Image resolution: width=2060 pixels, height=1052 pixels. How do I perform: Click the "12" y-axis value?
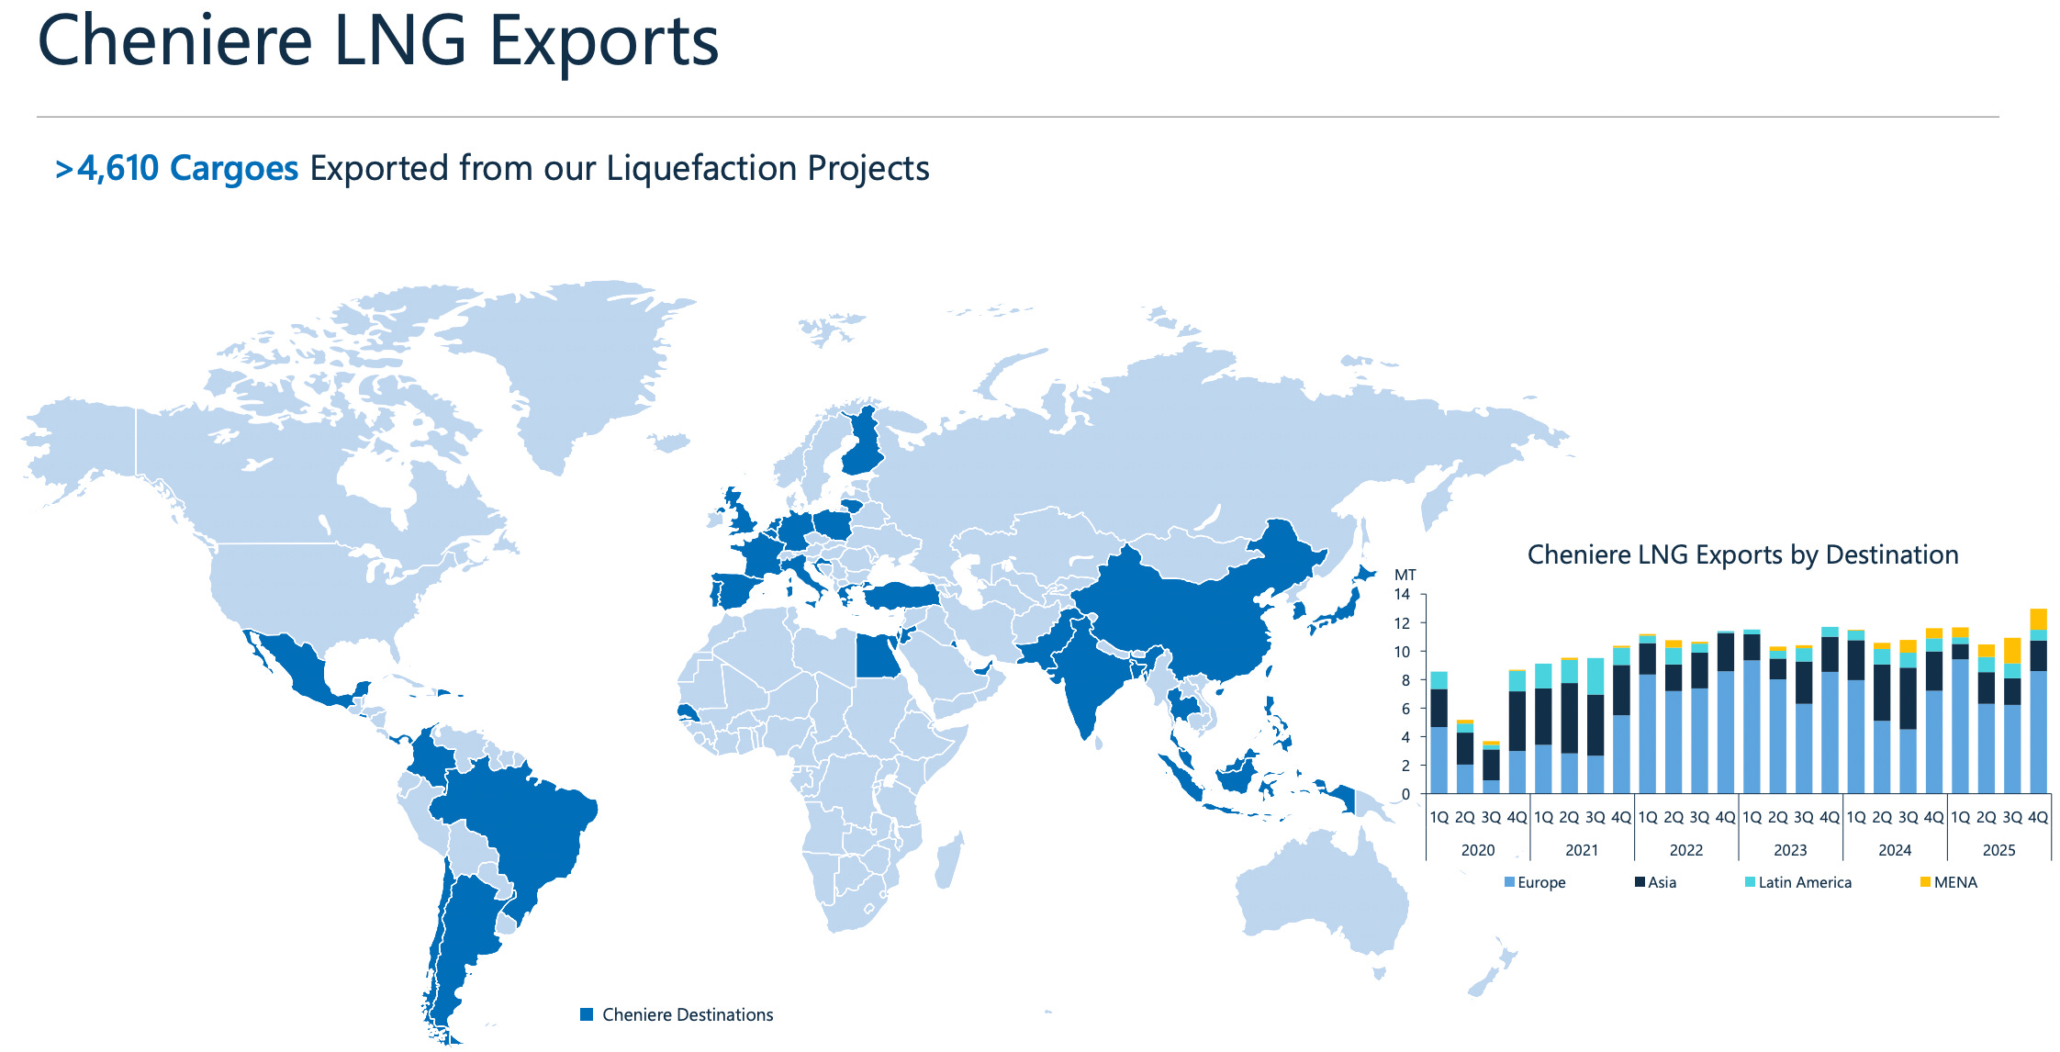click(x=1402, y=623)
